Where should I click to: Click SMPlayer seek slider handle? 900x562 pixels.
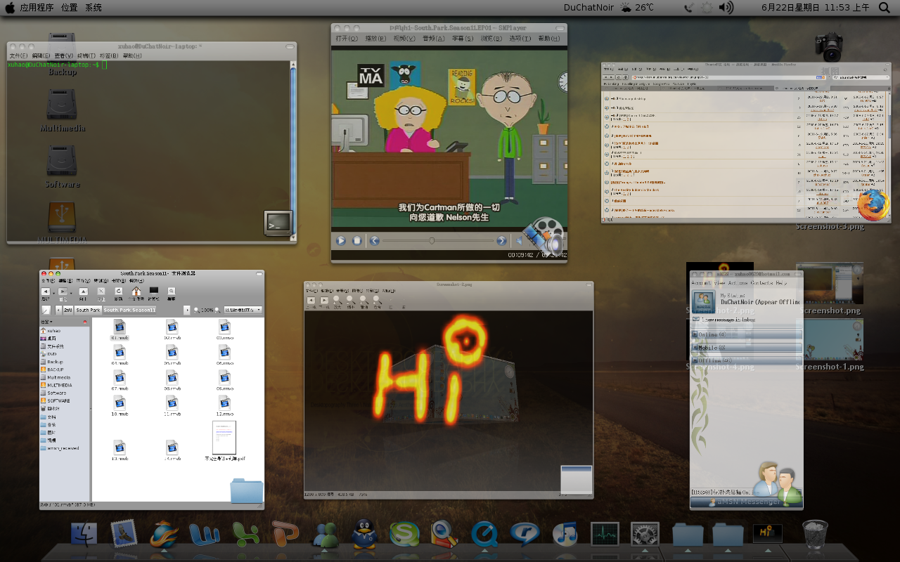tap(432, 240)
